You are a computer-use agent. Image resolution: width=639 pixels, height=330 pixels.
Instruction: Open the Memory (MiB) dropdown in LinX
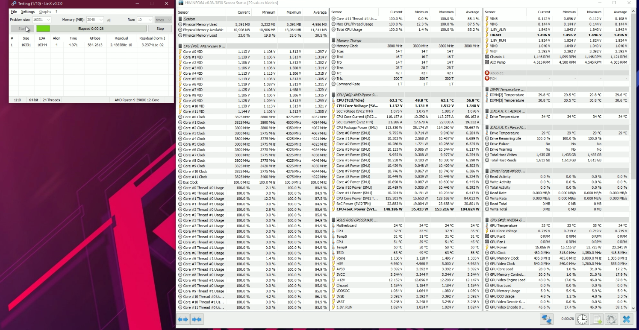pyautogui.click(x=95, y=20)
